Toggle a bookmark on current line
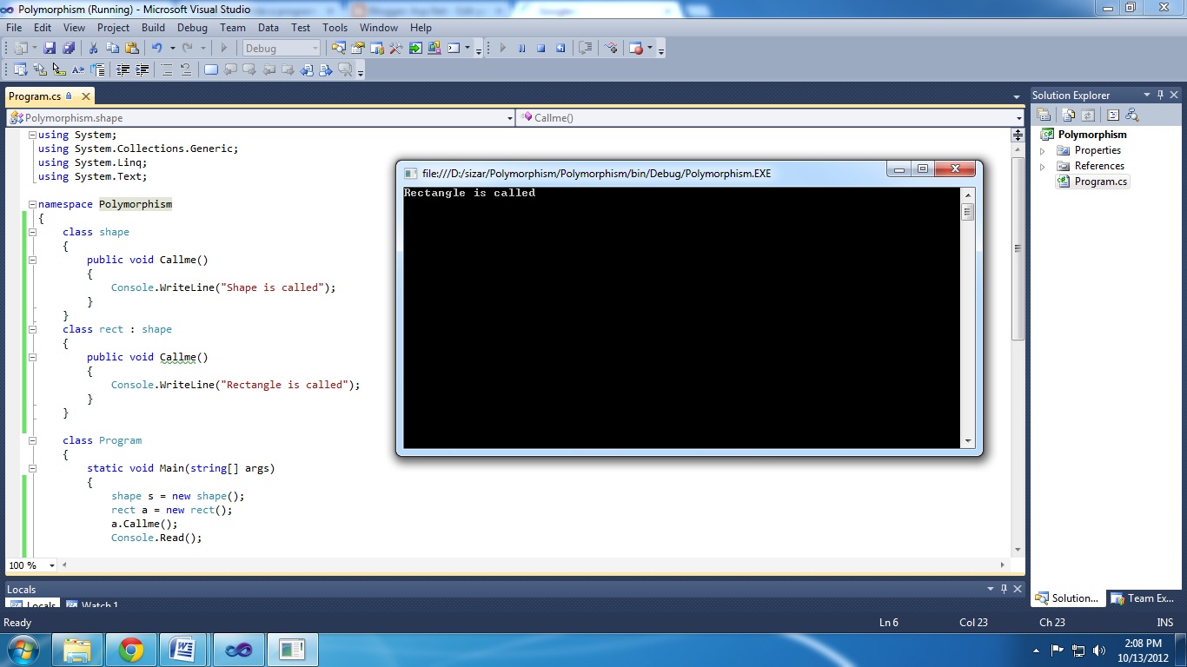Viewport: 1187px width, 667px height. (x=210, y=69)
